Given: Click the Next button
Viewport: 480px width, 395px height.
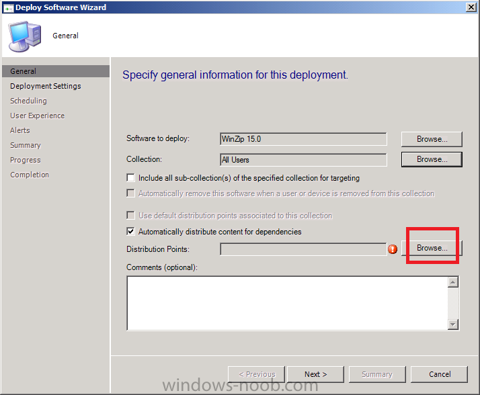Looking at the screenshot, I should click(x=315, y=374).
